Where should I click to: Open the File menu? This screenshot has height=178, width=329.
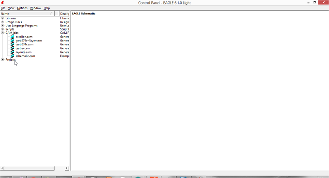[x=3, y=8]
